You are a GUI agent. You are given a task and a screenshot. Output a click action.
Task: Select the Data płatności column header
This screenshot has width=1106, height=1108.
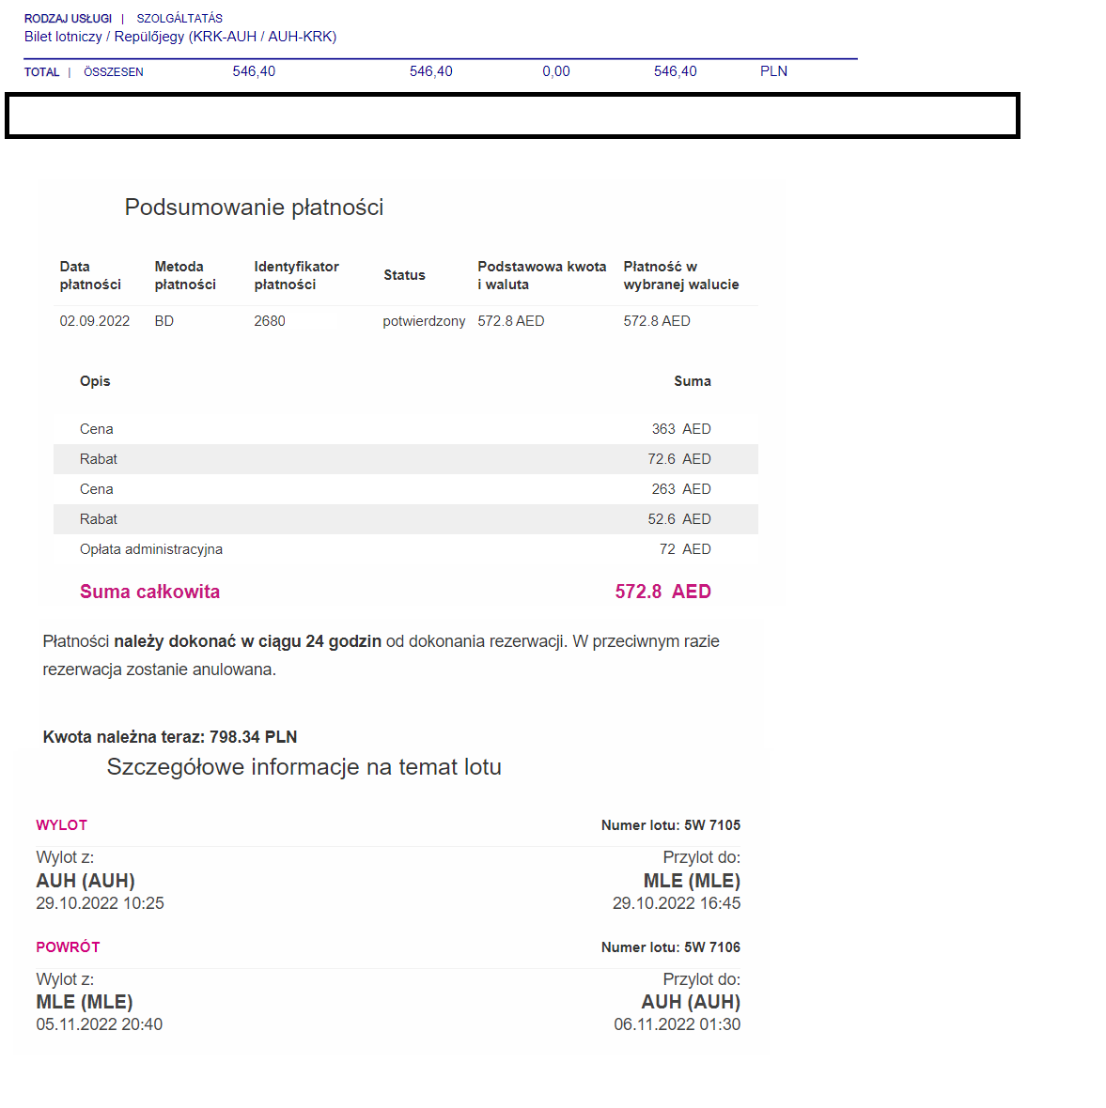coord(90,275)
